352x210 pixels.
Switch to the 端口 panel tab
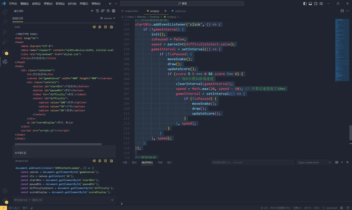169,162
